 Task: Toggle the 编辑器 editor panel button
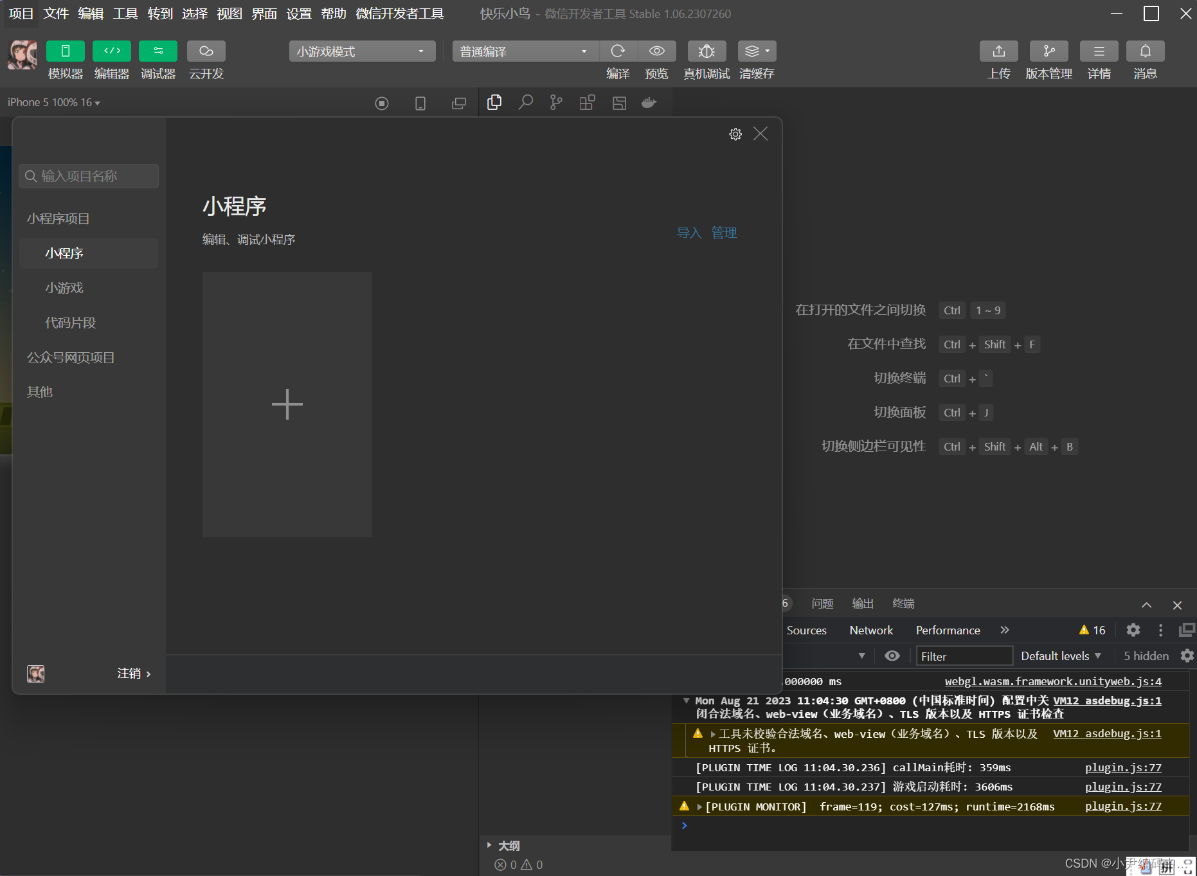click(112, 51)
